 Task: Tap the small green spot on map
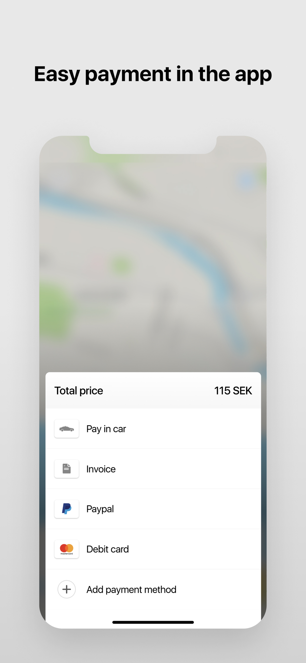(x=122, y=265)
